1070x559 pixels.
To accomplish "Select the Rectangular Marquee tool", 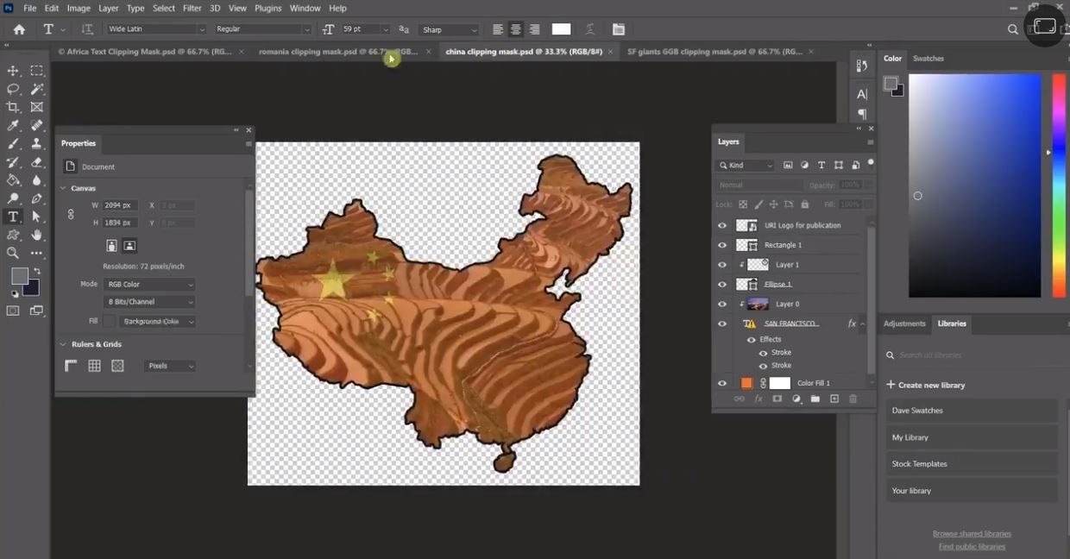I will (x=37, y=71).
